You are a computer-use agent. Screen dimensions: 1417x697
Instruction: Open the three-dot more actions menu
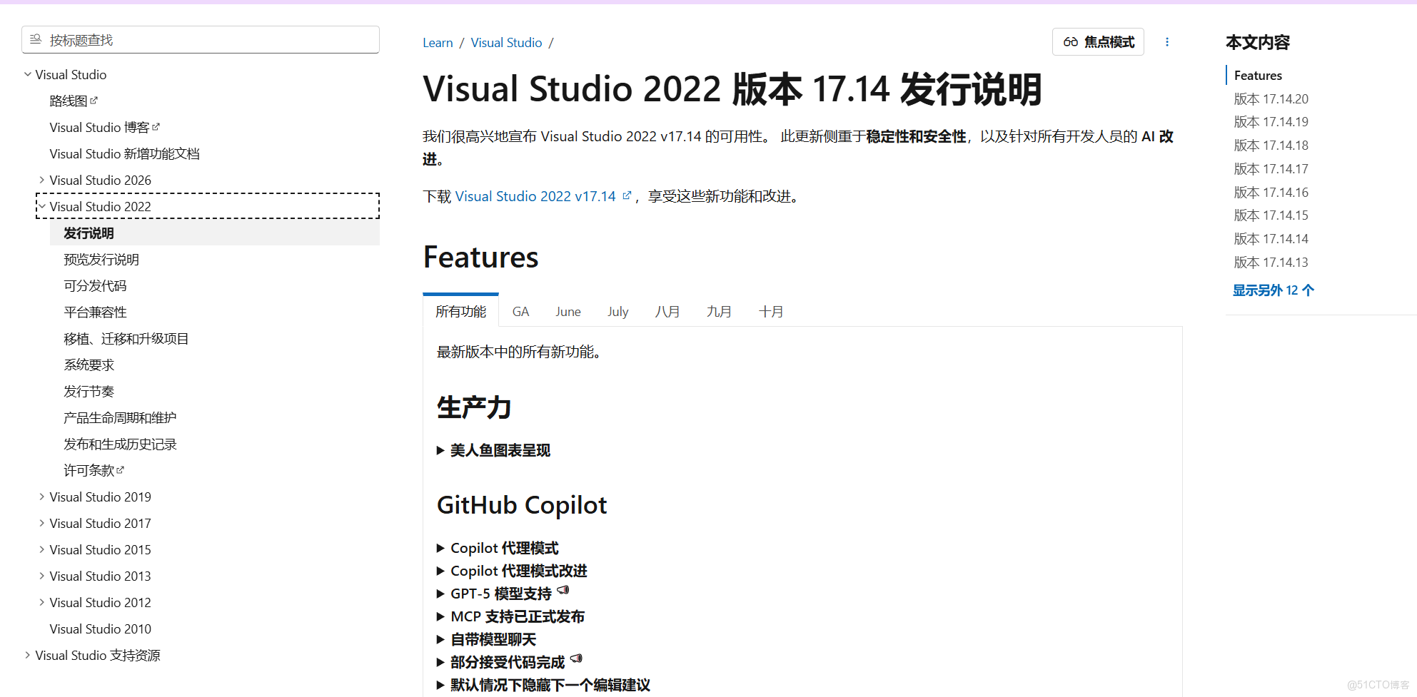1167,42
